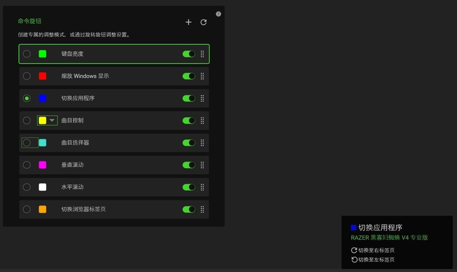This screenshot has width=457, height=272.
Task: Open the color dropdown arrow on 曲目控制
Action: [x=52, y=120]
